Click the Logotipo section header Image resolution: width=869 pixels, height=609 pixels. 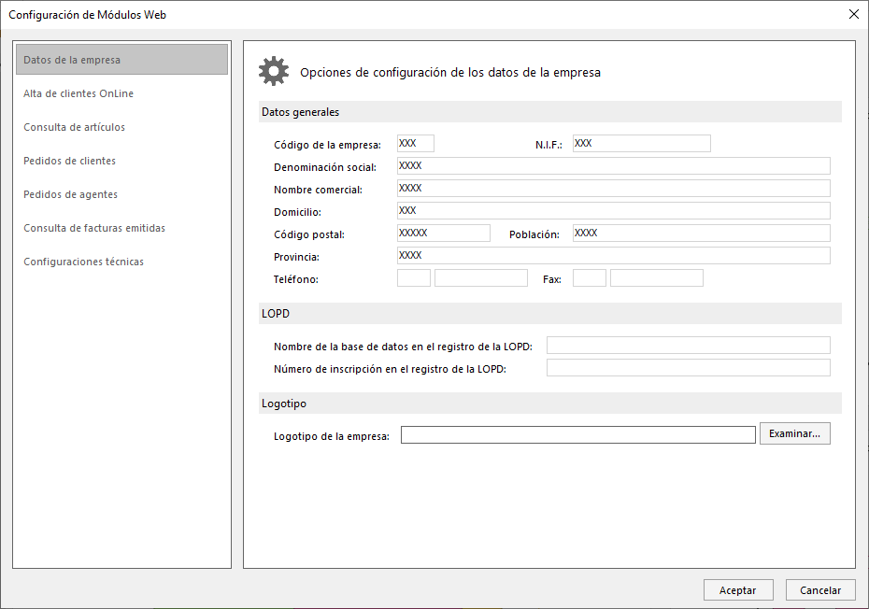pos(549,404)
